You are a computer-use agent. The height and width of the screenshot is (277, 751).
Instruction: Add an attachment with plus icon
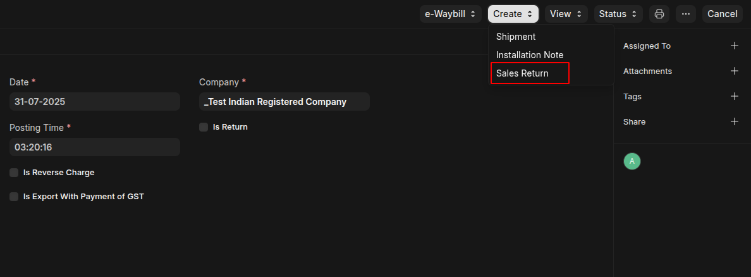pyautogui.click(x=734, y=71)
